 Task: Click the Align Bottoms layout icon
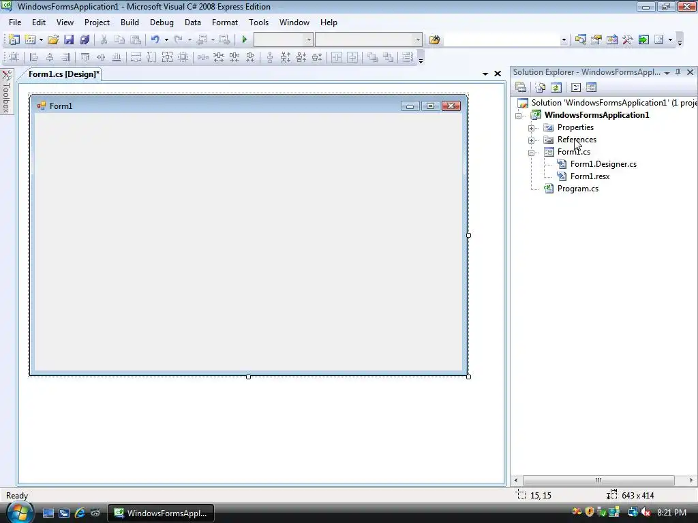(117, 57)
